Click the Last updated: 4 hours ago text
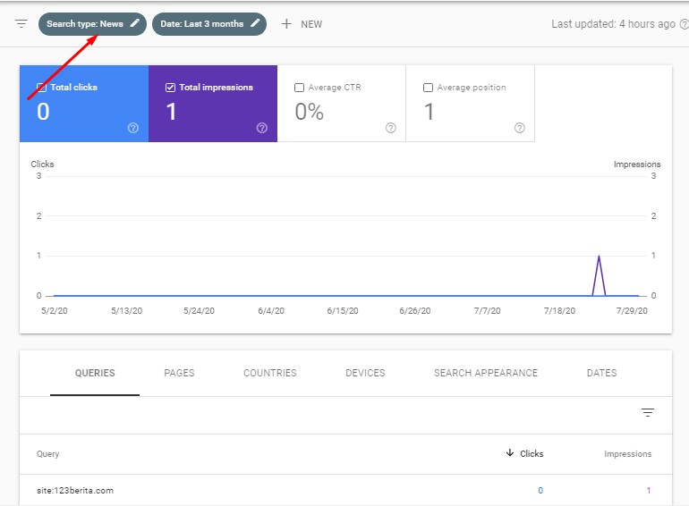 pyautogui.click(x=614, y=24)
